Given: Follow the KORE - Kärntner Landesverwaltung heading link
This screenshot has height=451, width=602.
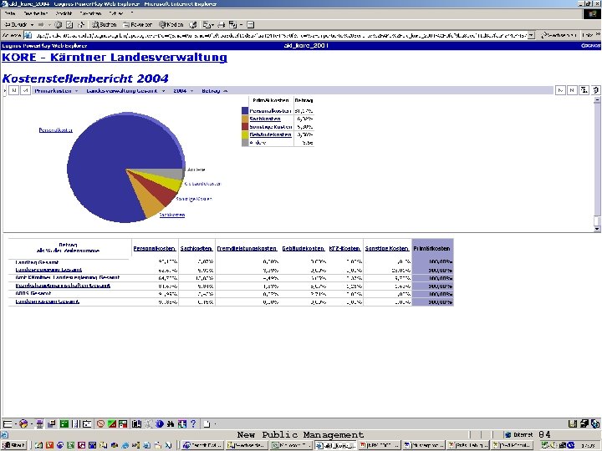Looking at the screenshot, I should [x=115, y=57].
